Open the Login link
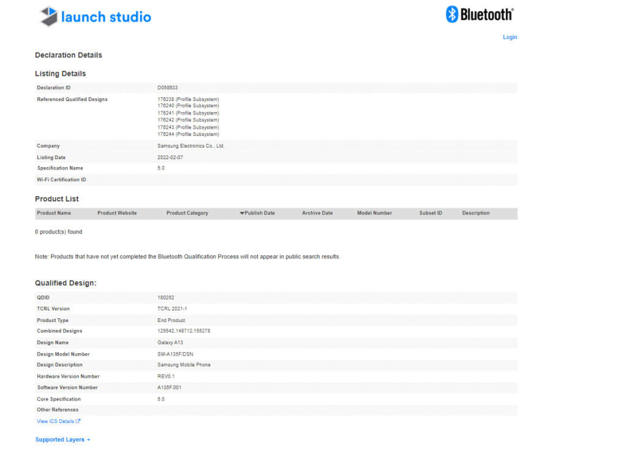The width and height of the screenshot is (627, 450). tap(509, 37)
